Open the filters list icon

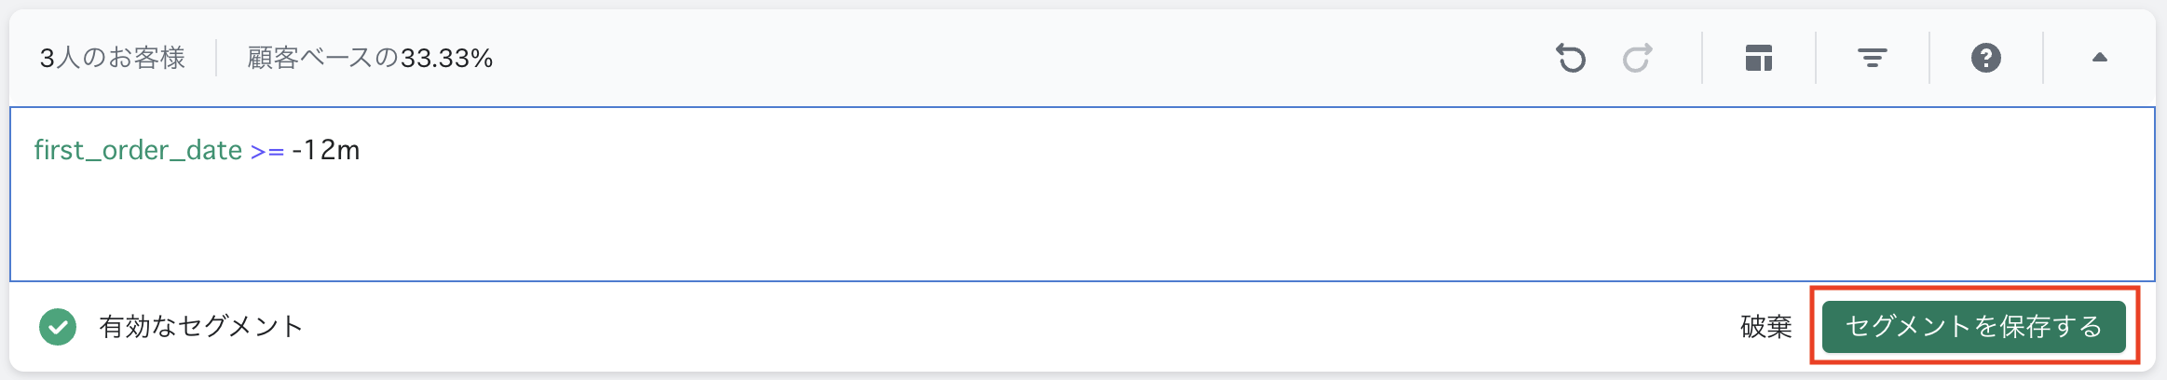[1872, 58]
